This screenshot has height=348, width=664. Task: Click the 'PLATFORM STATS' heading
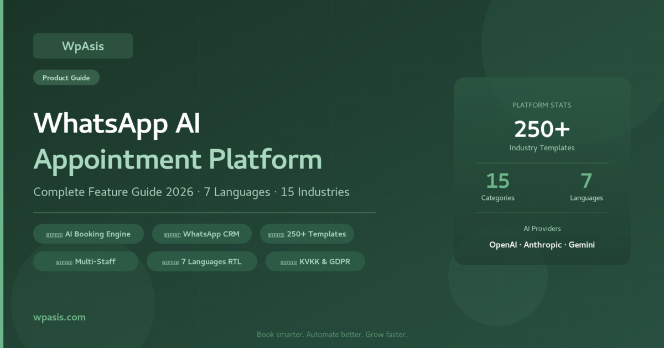point(542,105)
